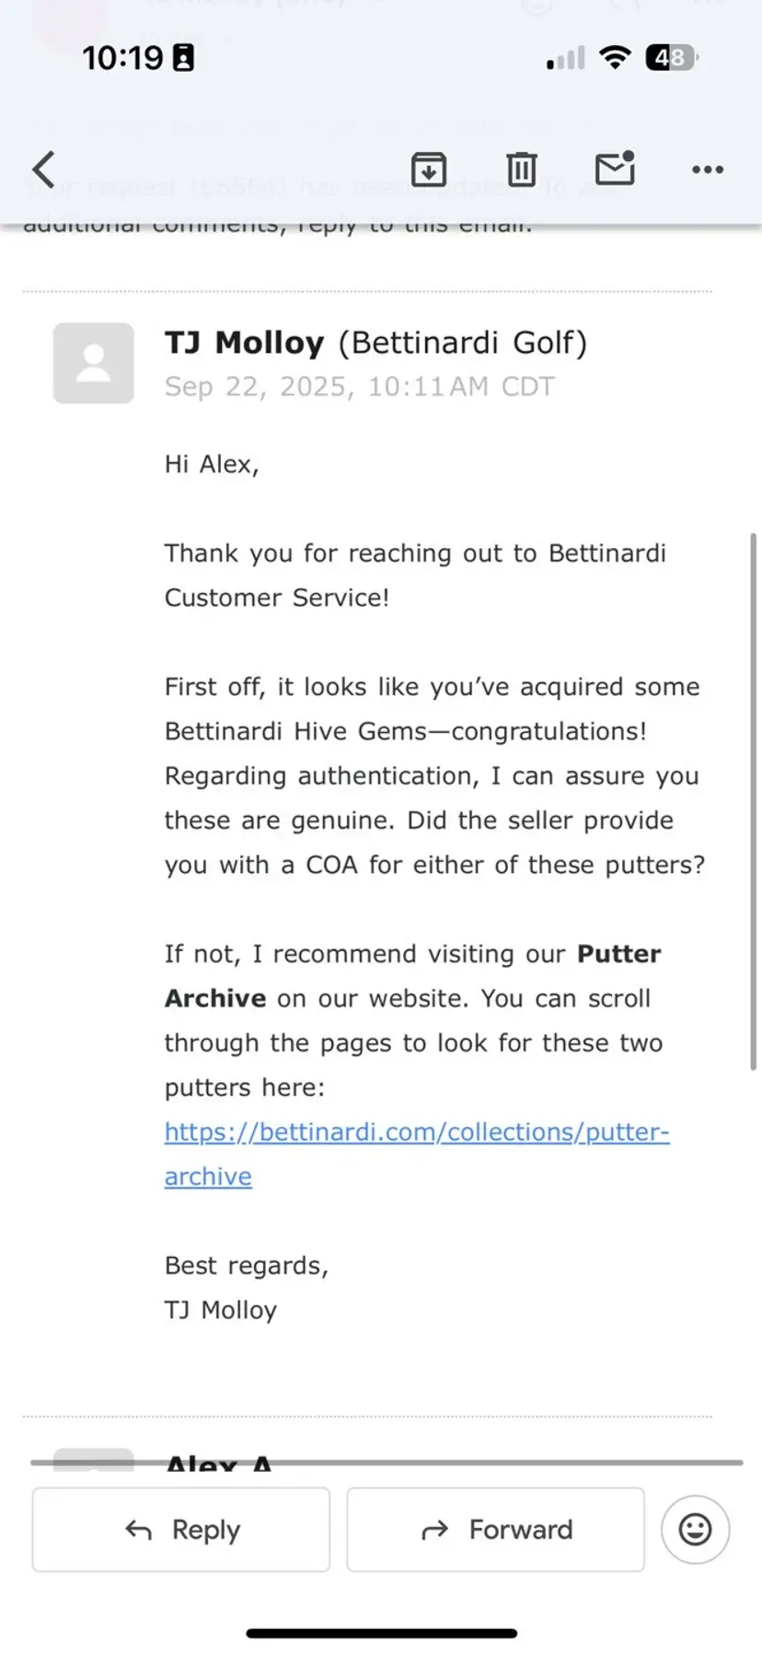
Task: Add an emoji reaction with smiley icon
Action: [x=695, y=1530]
